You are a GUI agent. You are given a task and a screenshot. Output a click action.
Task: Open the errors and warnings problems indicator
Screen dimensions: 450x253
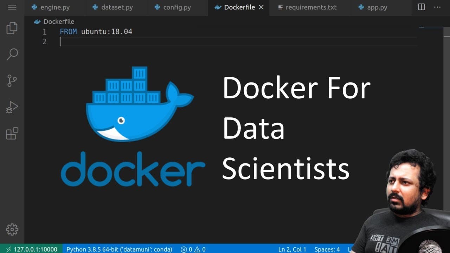[193, 249]
